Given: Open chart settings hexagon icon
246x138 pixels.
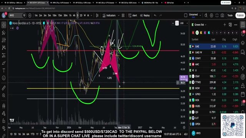Looking at the screenshot, I should (211, 15).
